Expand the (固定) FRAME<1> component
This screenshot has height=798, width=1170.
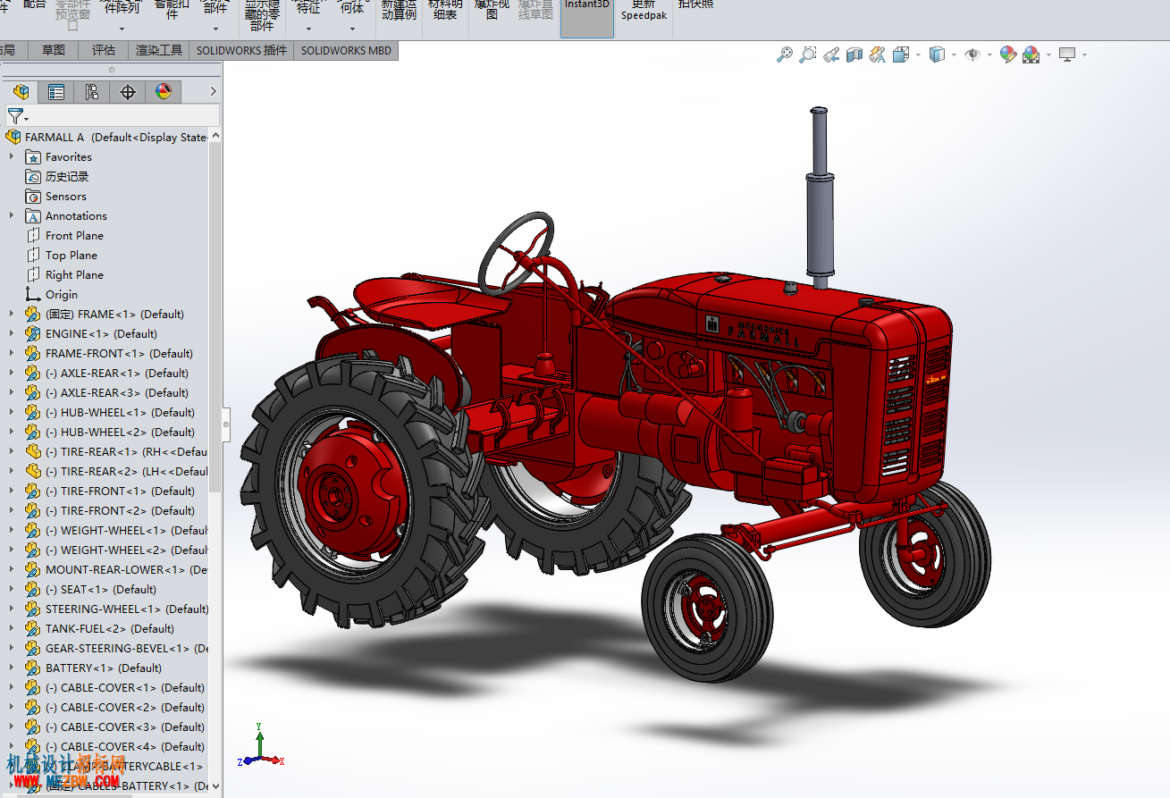click(12, 314)
